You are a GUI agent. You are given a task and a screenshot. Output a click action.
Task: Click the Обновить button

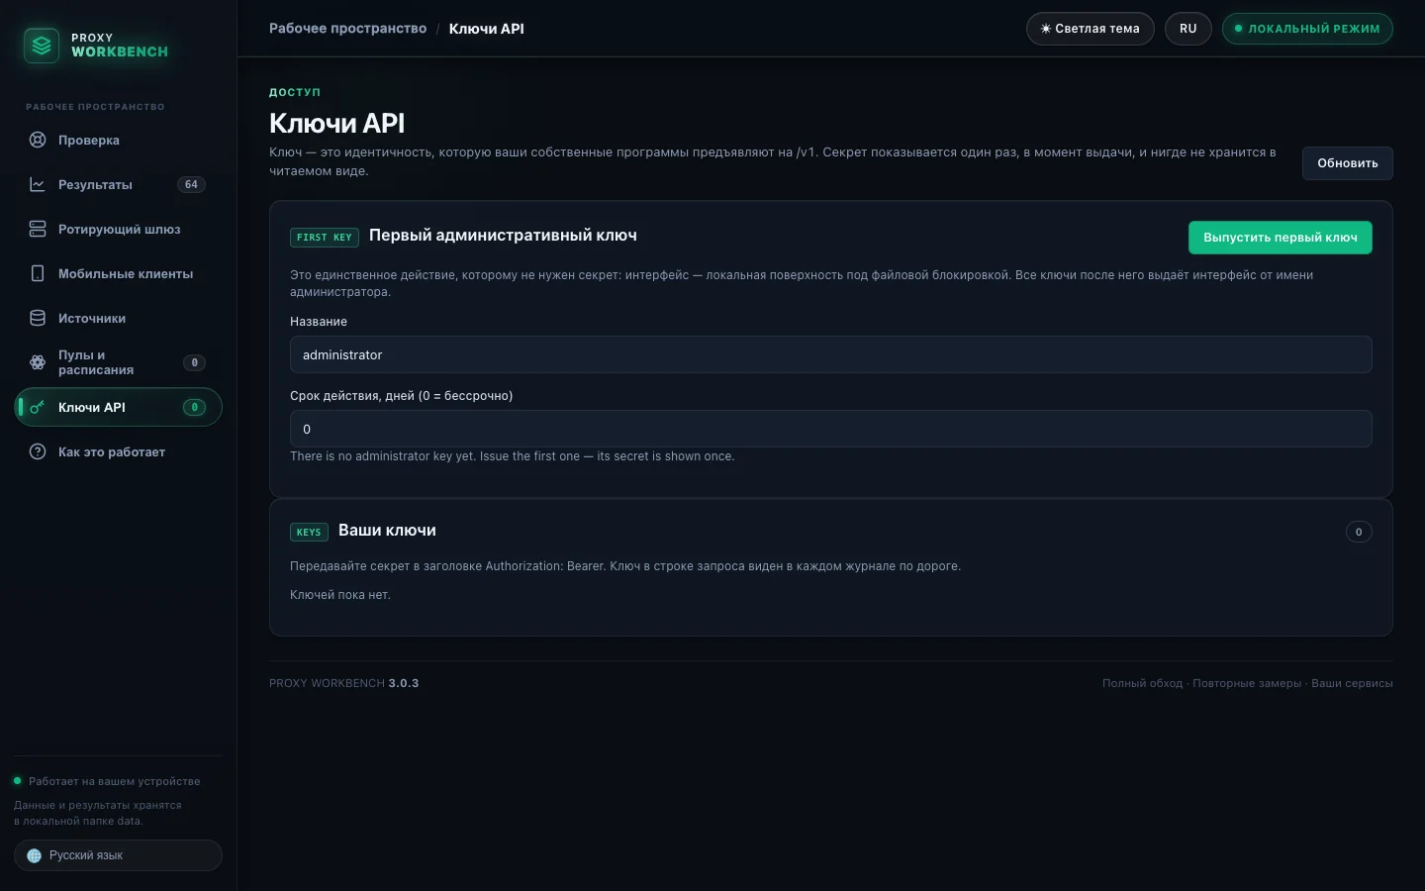point(1347,163)
